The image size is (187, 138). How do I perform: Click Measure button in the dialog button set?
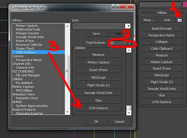tap(99, 55)
